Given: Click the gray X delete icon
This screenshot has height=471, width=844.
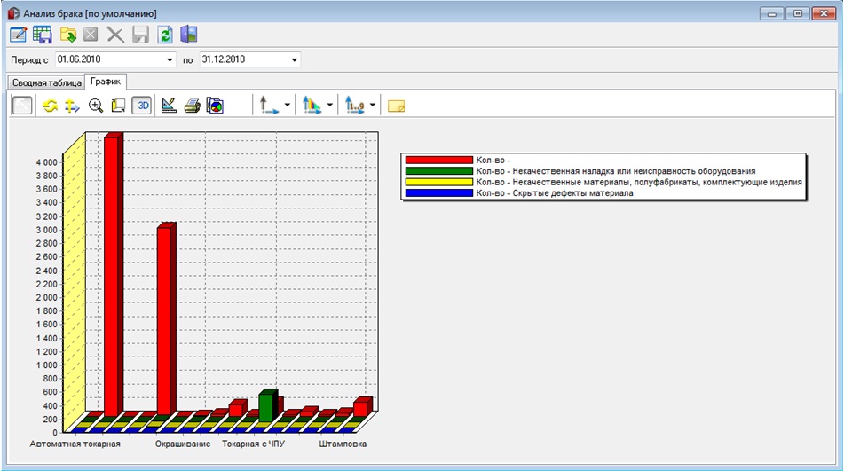Looking at the screenshot, I should 115,35.
